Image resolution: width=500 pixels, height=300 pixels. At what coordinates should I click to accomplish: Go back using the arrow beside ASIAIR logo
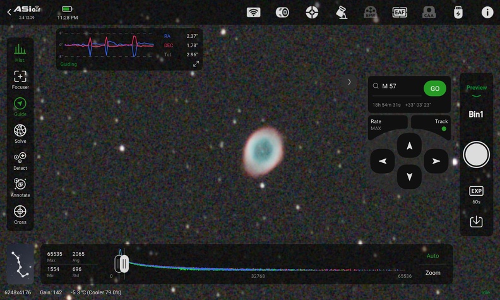(9, 12)
